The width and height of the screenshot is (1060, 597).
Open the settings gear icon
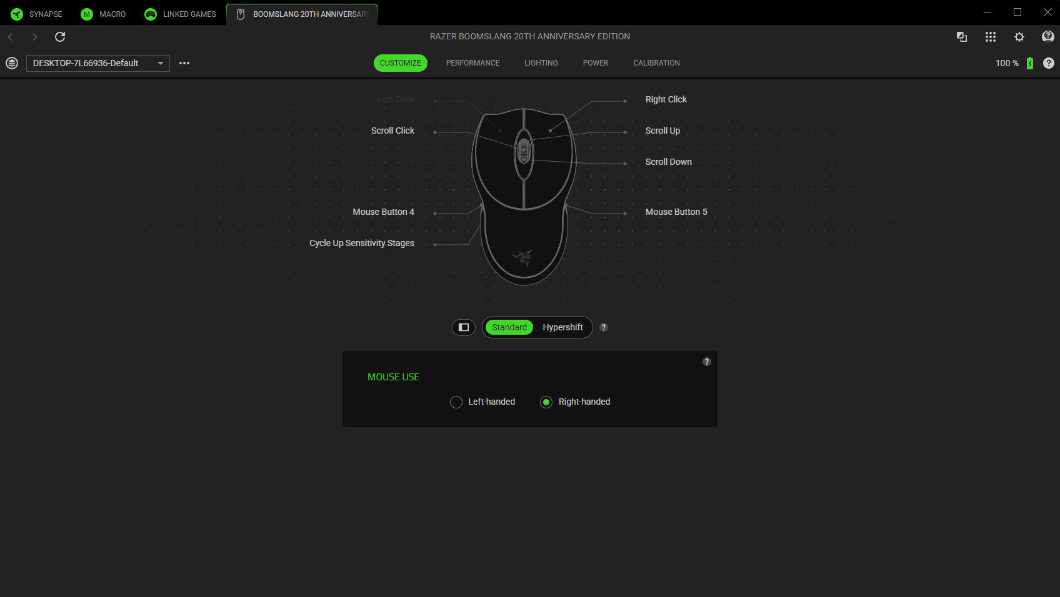[x=1019, y=37]
